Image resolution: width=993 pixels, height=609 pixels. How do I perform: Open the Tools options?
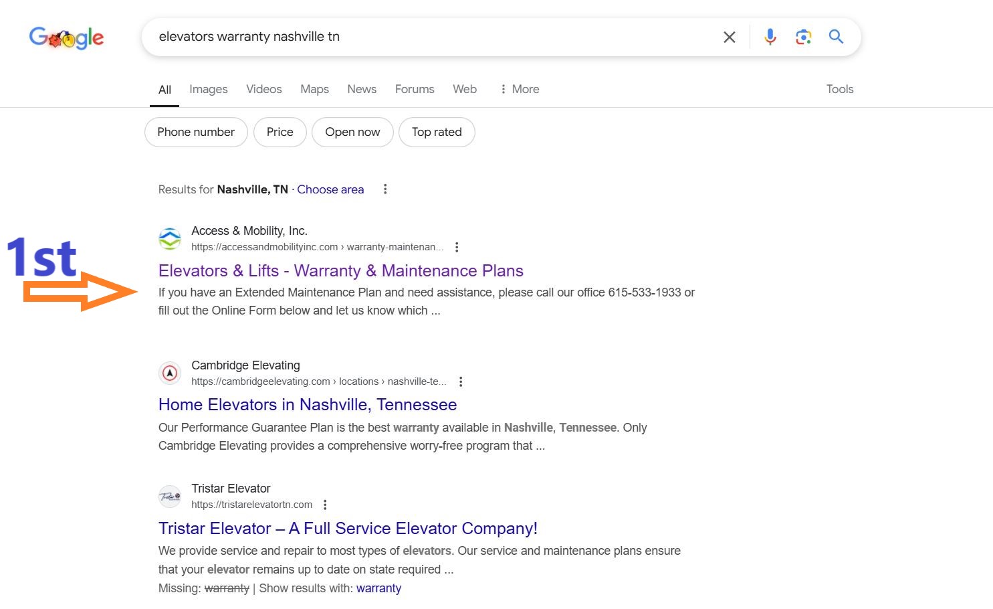click(x=840, y=89)
